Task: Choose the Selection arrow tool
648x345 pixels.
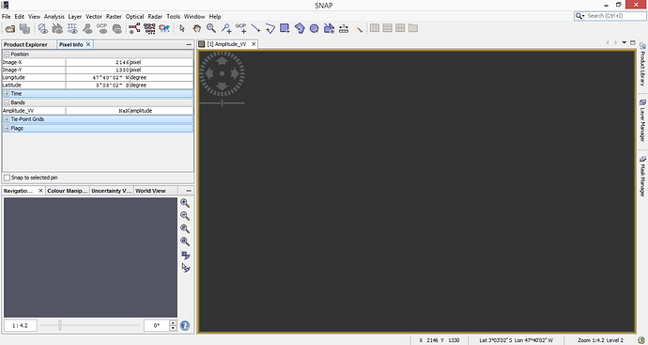Action: (x=182, y=28)
